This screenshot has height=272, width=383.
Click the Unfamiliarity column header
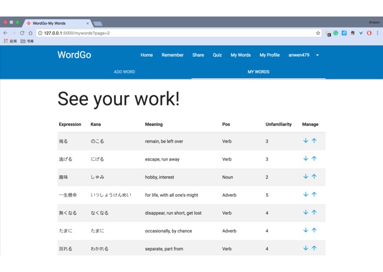pyautogui.click(x=278, y=124)
